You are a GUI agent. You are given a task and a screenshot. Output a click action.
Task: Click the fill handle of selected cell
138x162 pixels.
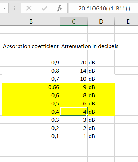pos(87,116)
